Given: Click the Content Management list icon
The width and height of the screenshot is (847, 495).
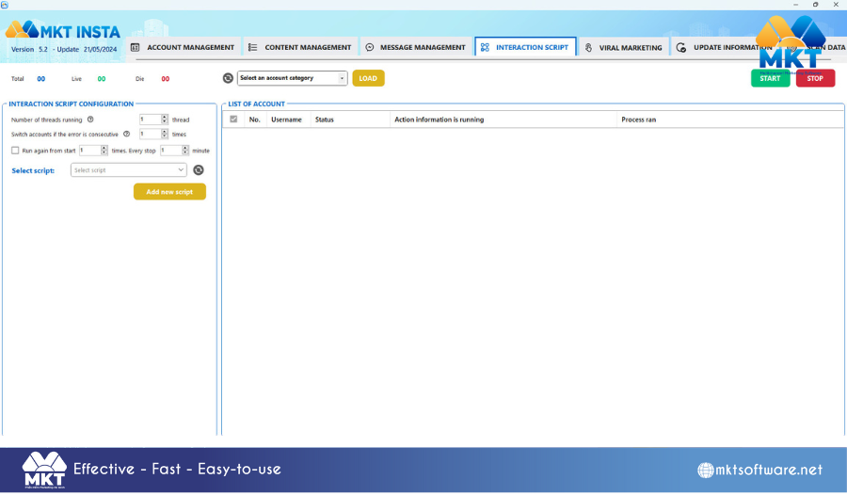Looking at the screenshot, I should (x=252, y=48).
